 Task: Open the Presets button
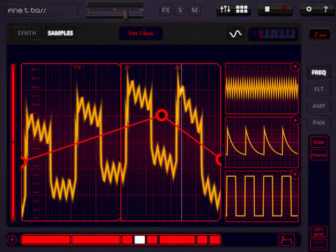click(318, 155)
